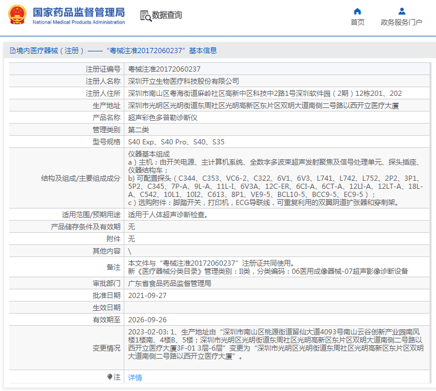
Task: Click the 注册人住所 label
Action: pyautogui.click(x=103, y=94)
